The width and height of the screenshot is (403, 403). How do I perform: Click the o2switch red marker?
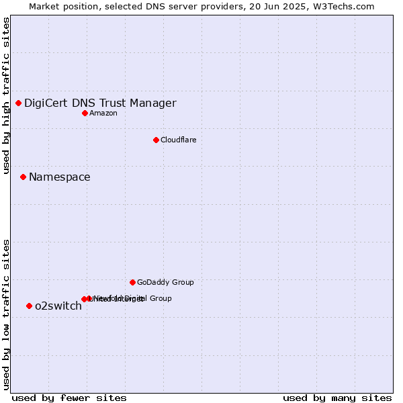click(30, 306)
